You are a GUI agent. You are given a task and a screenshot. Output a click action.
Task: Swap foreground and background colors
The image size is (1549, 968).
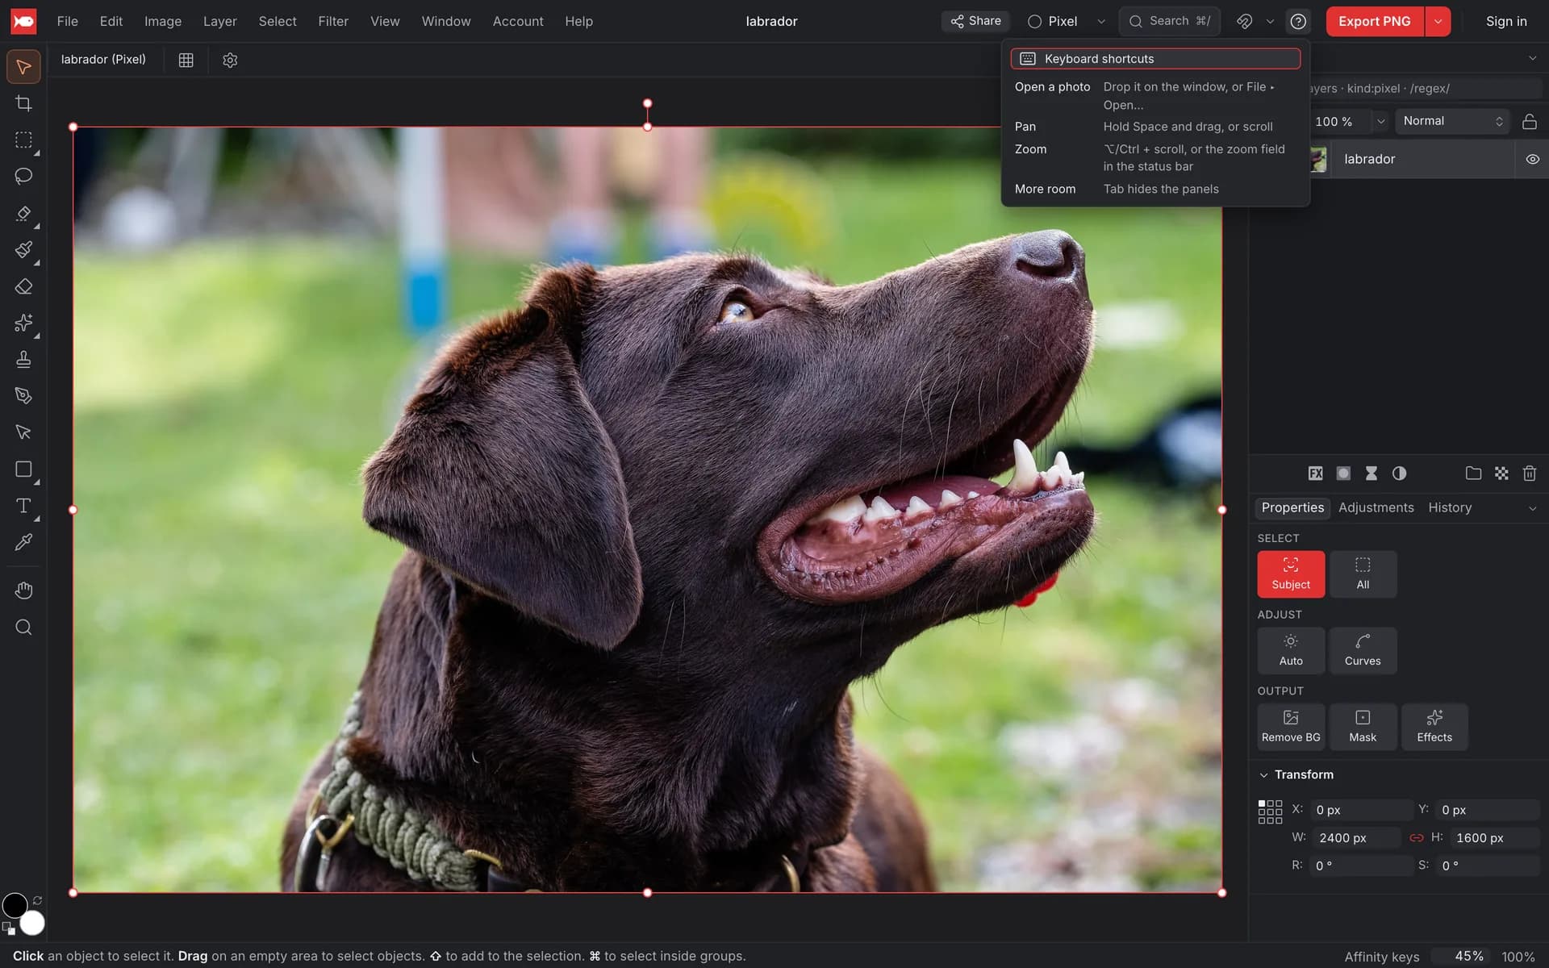point(37,900)
